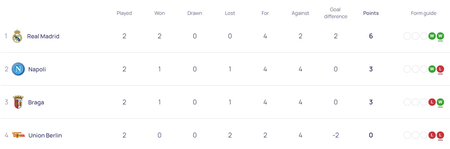The height and width of the screenshot is (149, 450).
Task: Click the Played column header
Action: click(124, 13)
